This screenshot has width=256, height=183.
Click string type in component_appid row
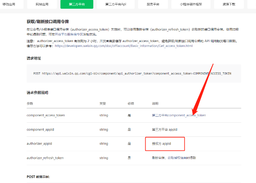point(104,130)
